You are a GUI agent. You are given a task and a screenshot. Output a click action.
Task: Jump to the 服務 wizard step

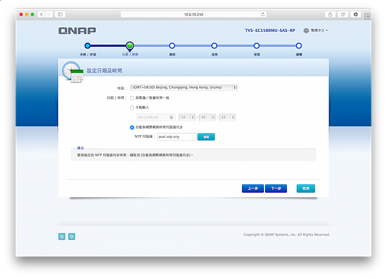click(214, 46)
